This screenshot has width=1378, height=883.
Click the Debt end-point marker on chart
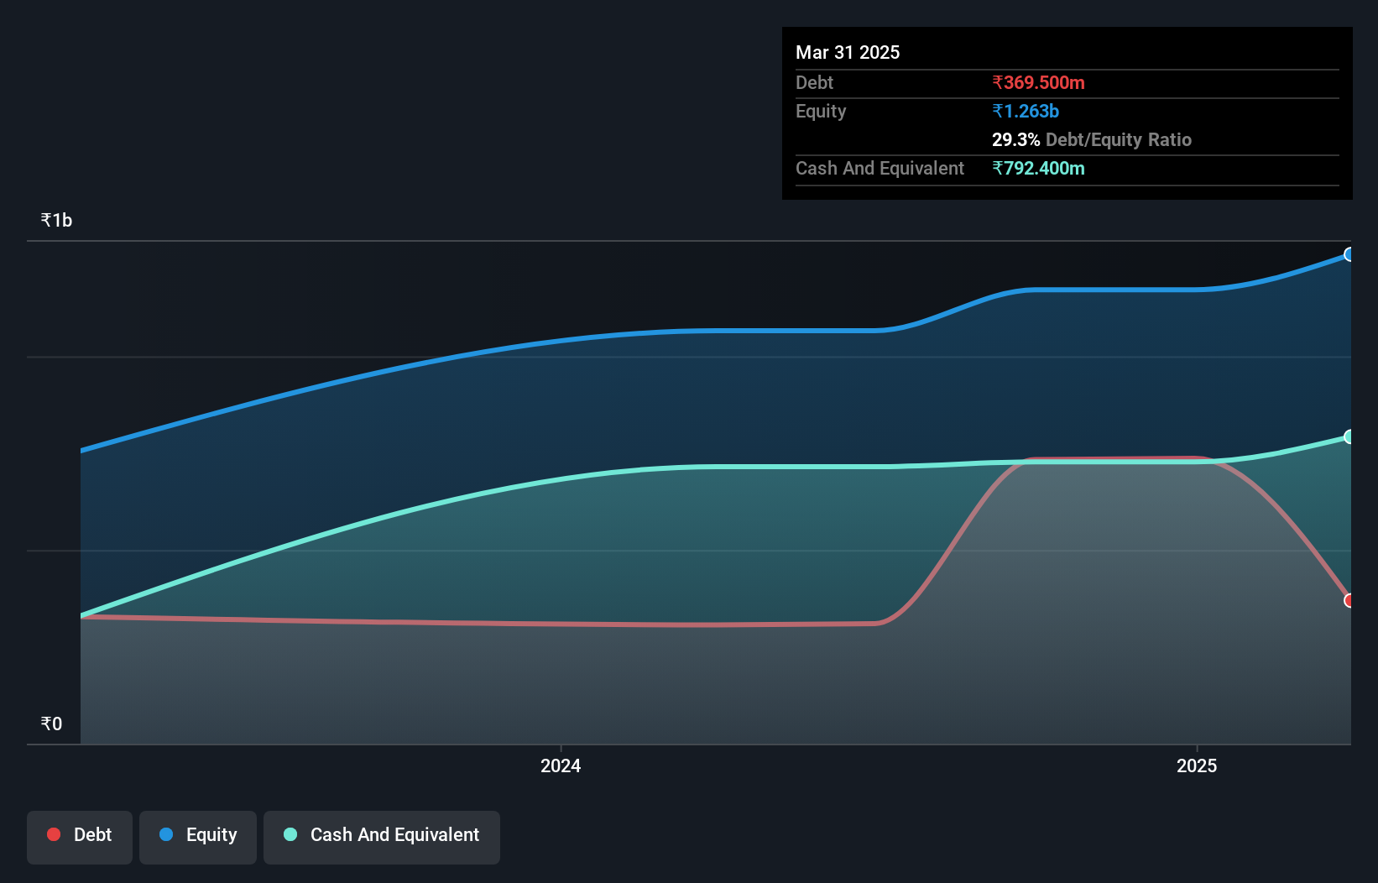(1349, 600)
